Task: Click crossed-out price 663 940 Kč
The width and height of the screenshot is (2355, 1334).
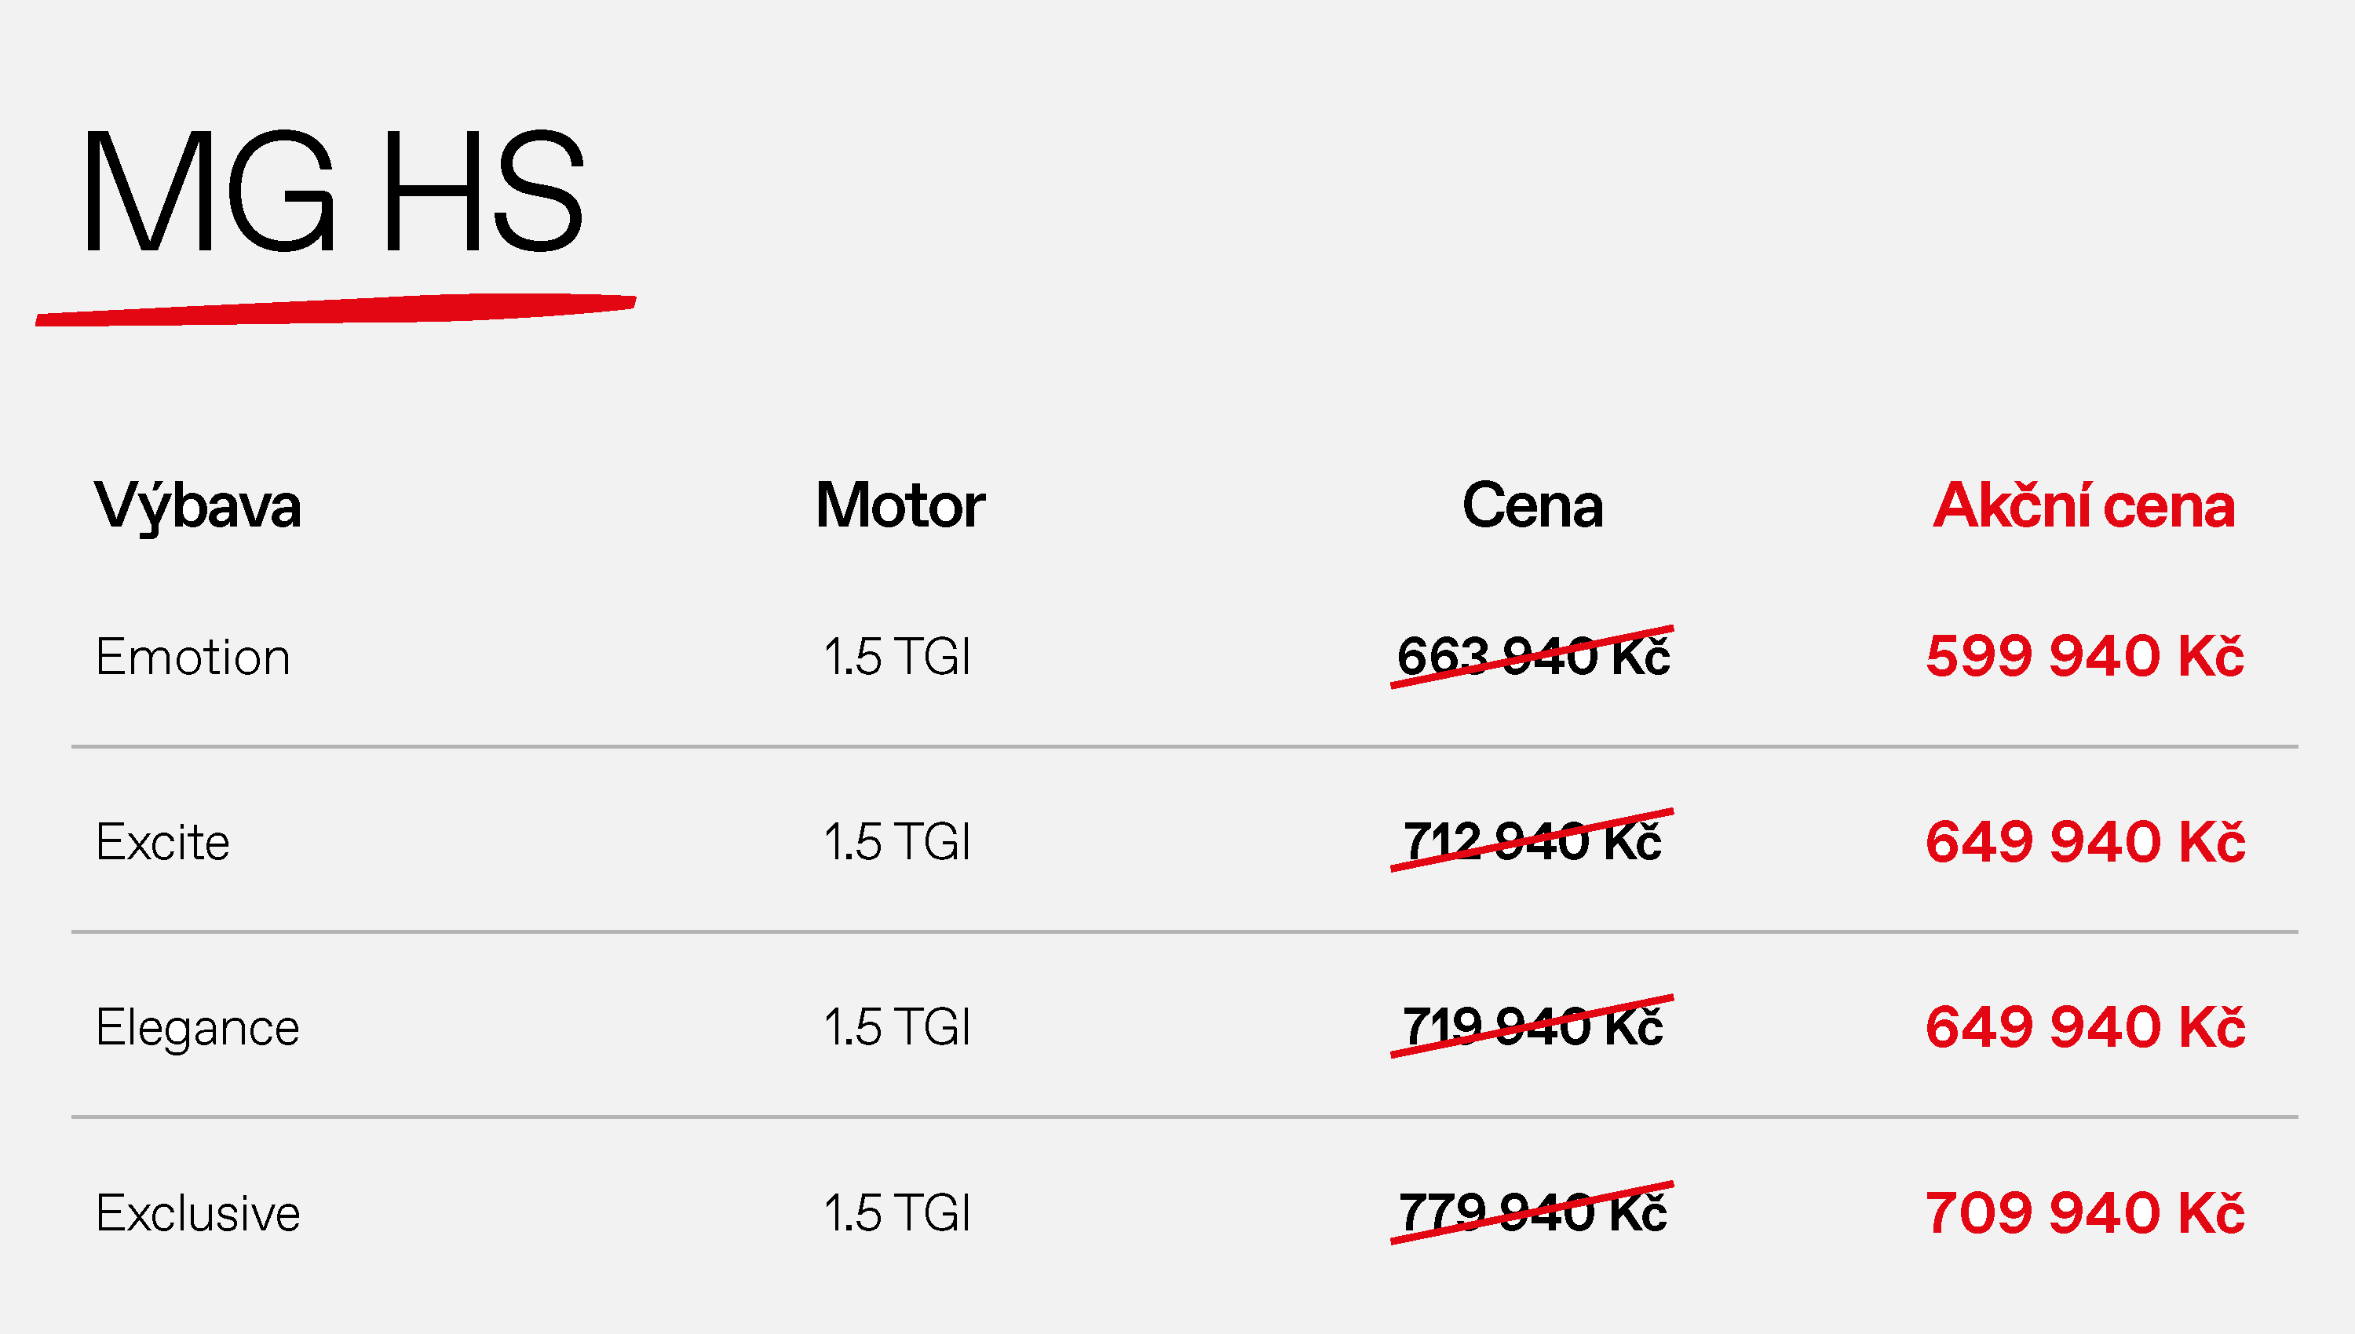Action: (1532, 656)
